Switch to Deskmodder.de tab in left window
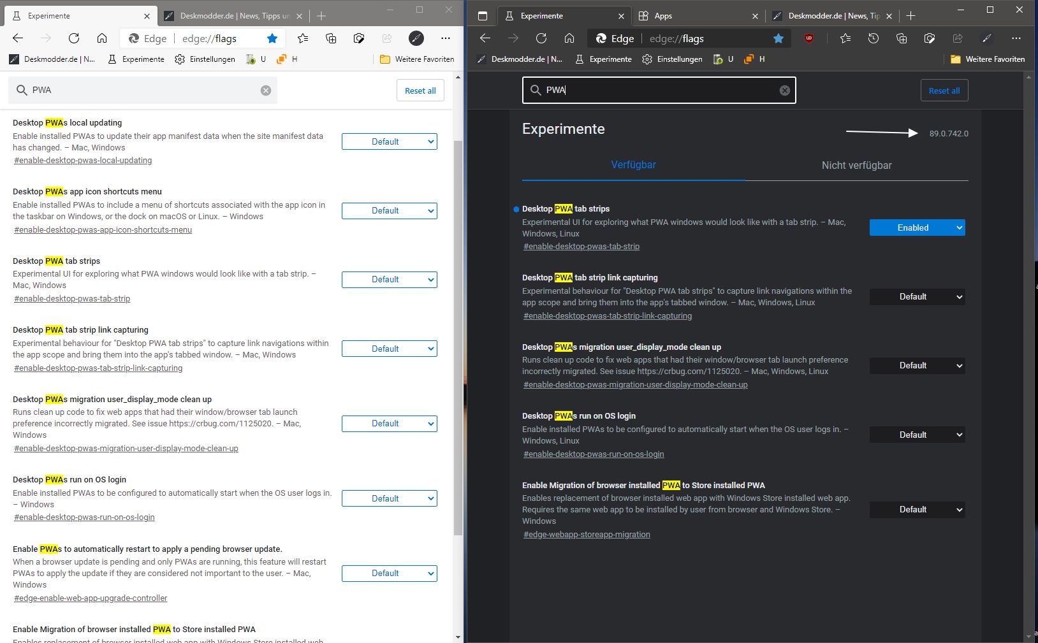1038x643 pixels. click(233, 16)
